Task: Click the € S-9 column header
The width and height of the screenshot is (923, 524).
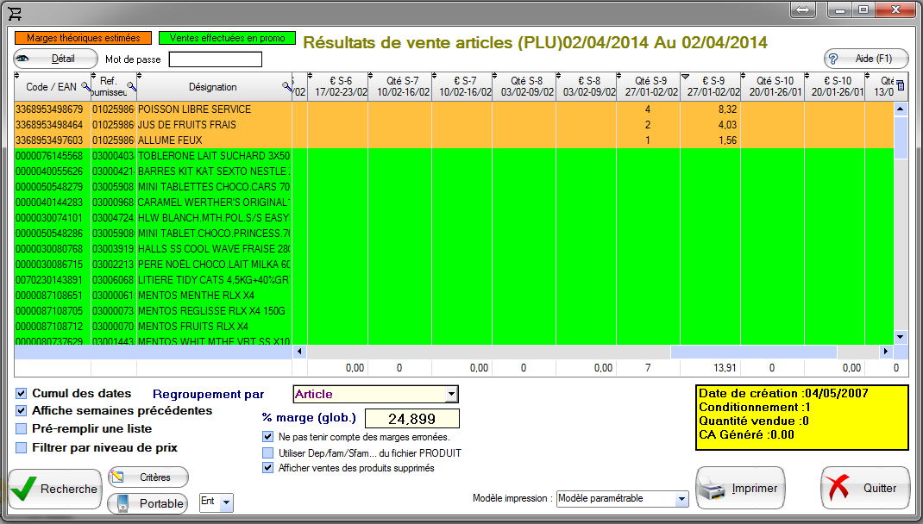Action: click(712, 85)
